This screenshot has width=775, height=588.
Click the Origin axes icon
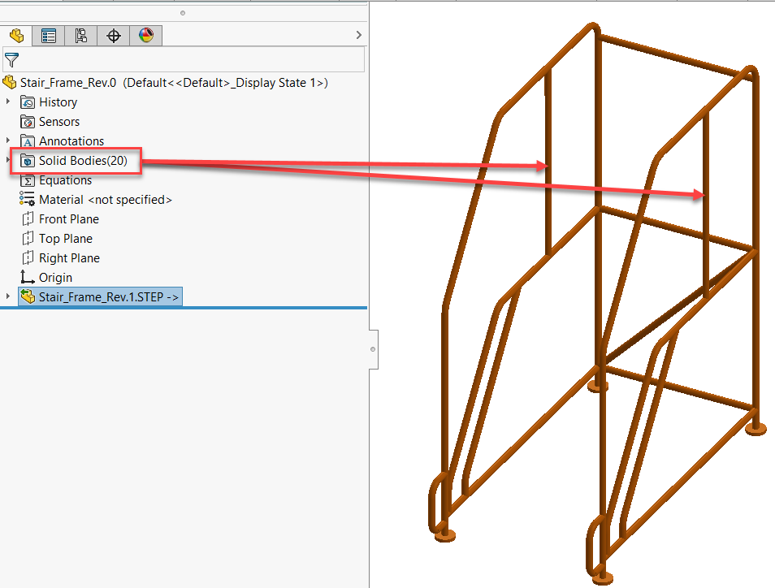(27, 277)
